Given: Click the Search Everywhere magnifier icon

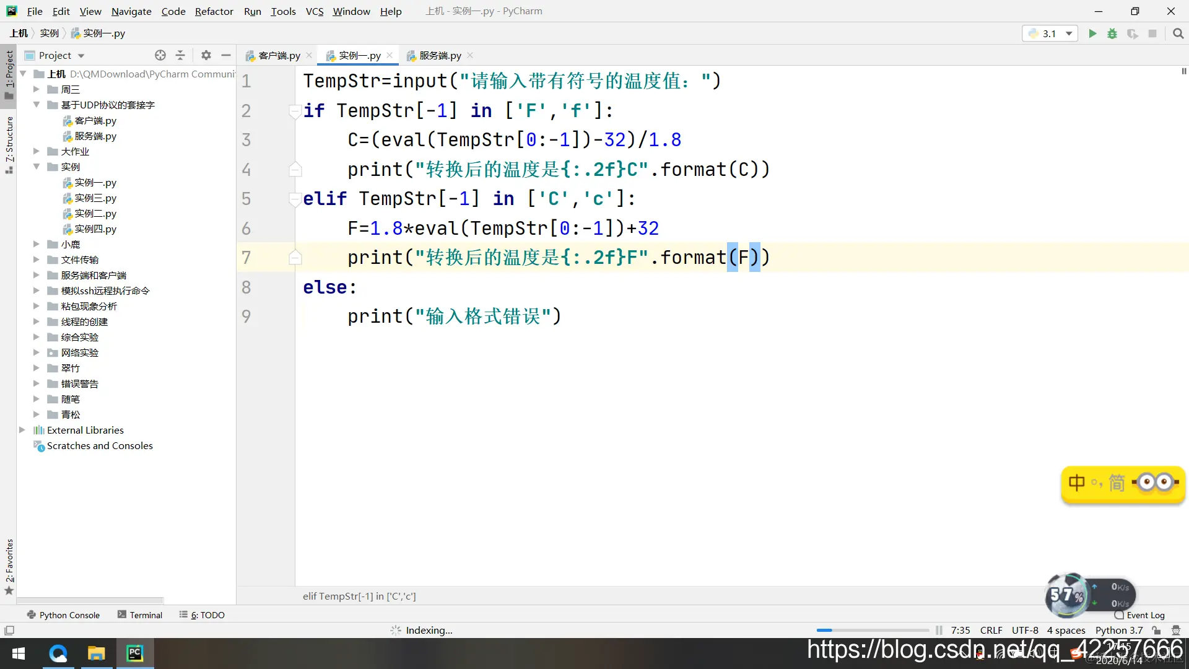Looking at the screenshot, I should click(x=1178, y=33).
